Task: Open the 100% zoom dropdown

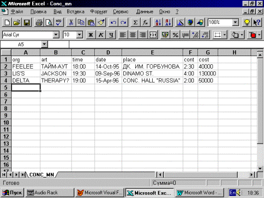Action: 235,22
